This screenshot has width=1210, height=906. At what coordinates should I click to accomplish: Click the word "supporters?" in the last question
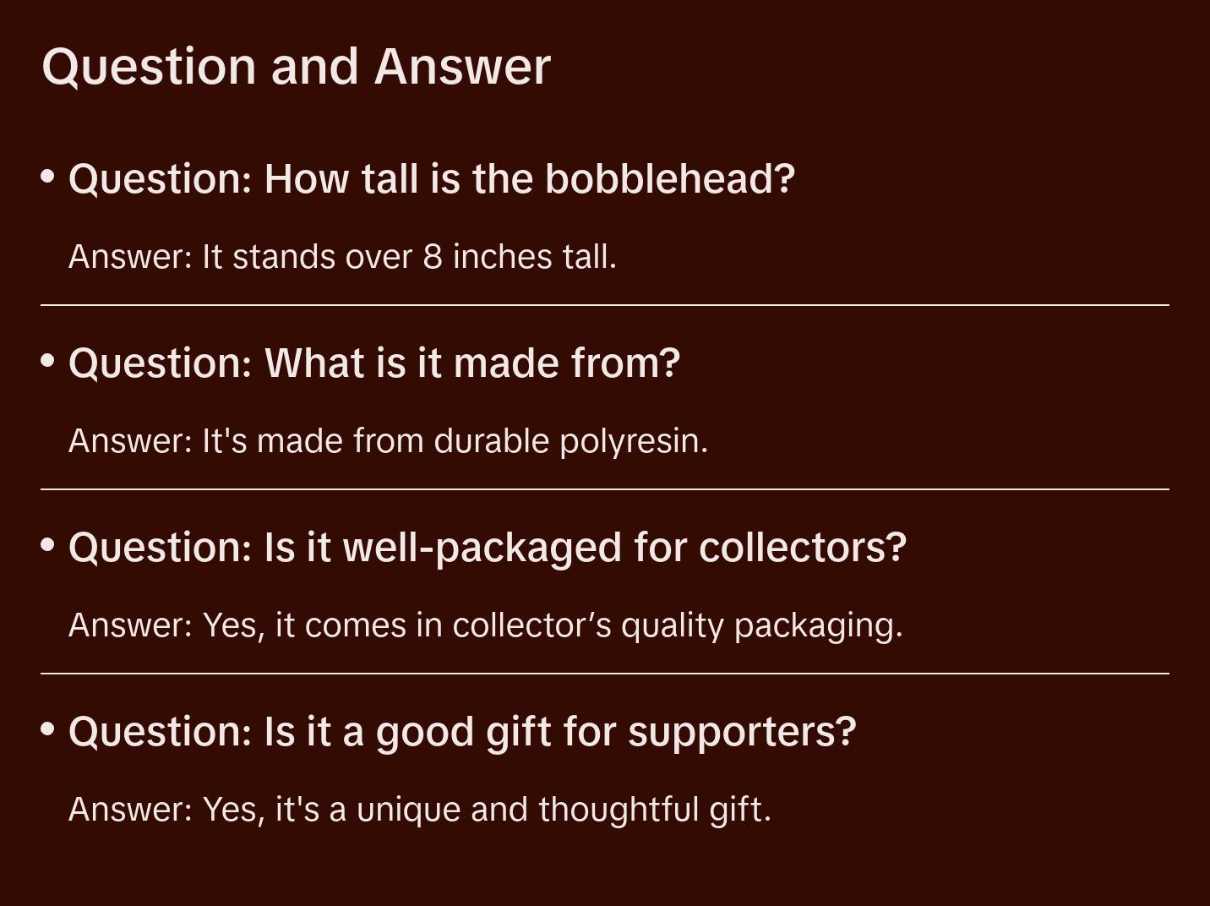coord(742,732)
